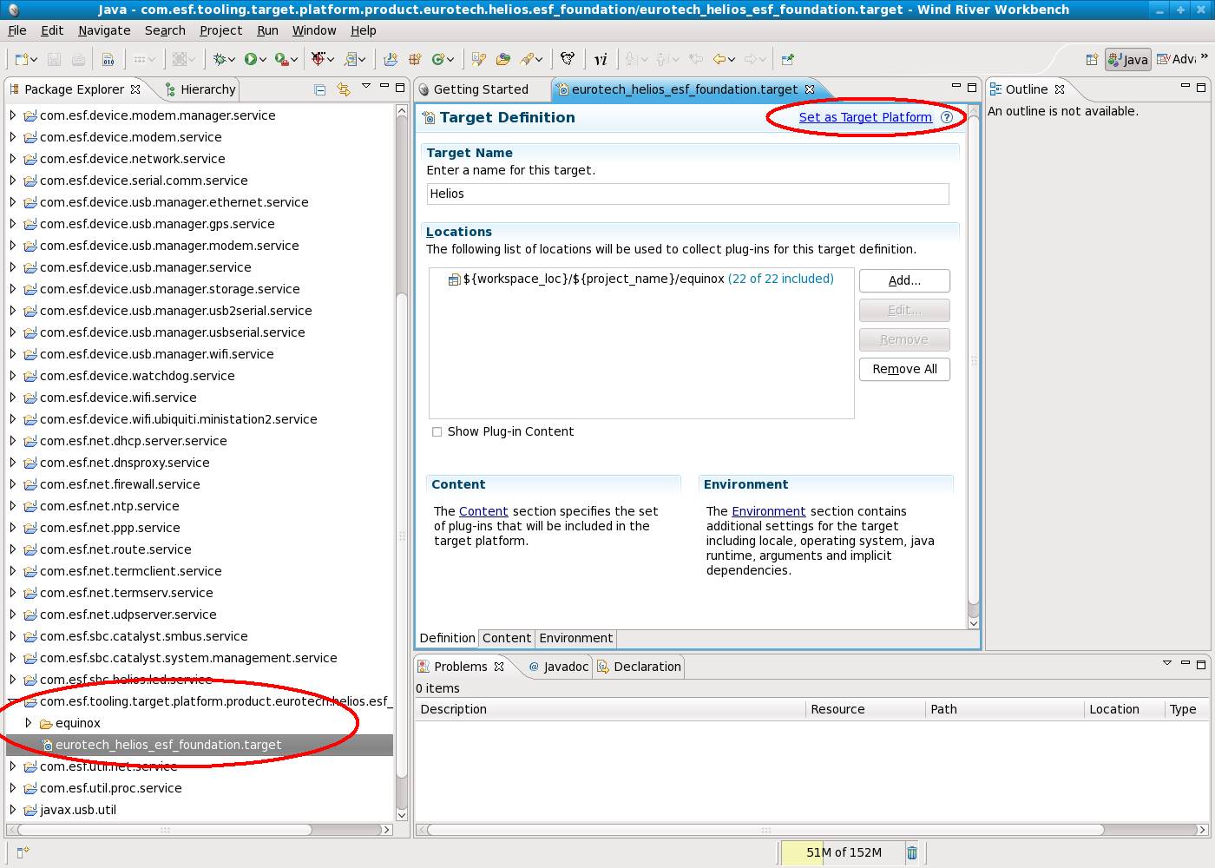This screenshot has height=868, width=1215.
Task: Click the New wizard toolbar icon
Action: tap(22, 59)
